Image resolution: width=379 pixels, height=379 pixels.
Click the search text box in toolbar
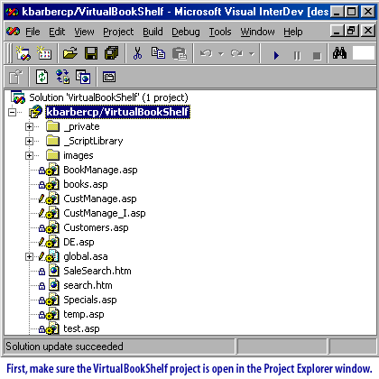click(364, 53)
